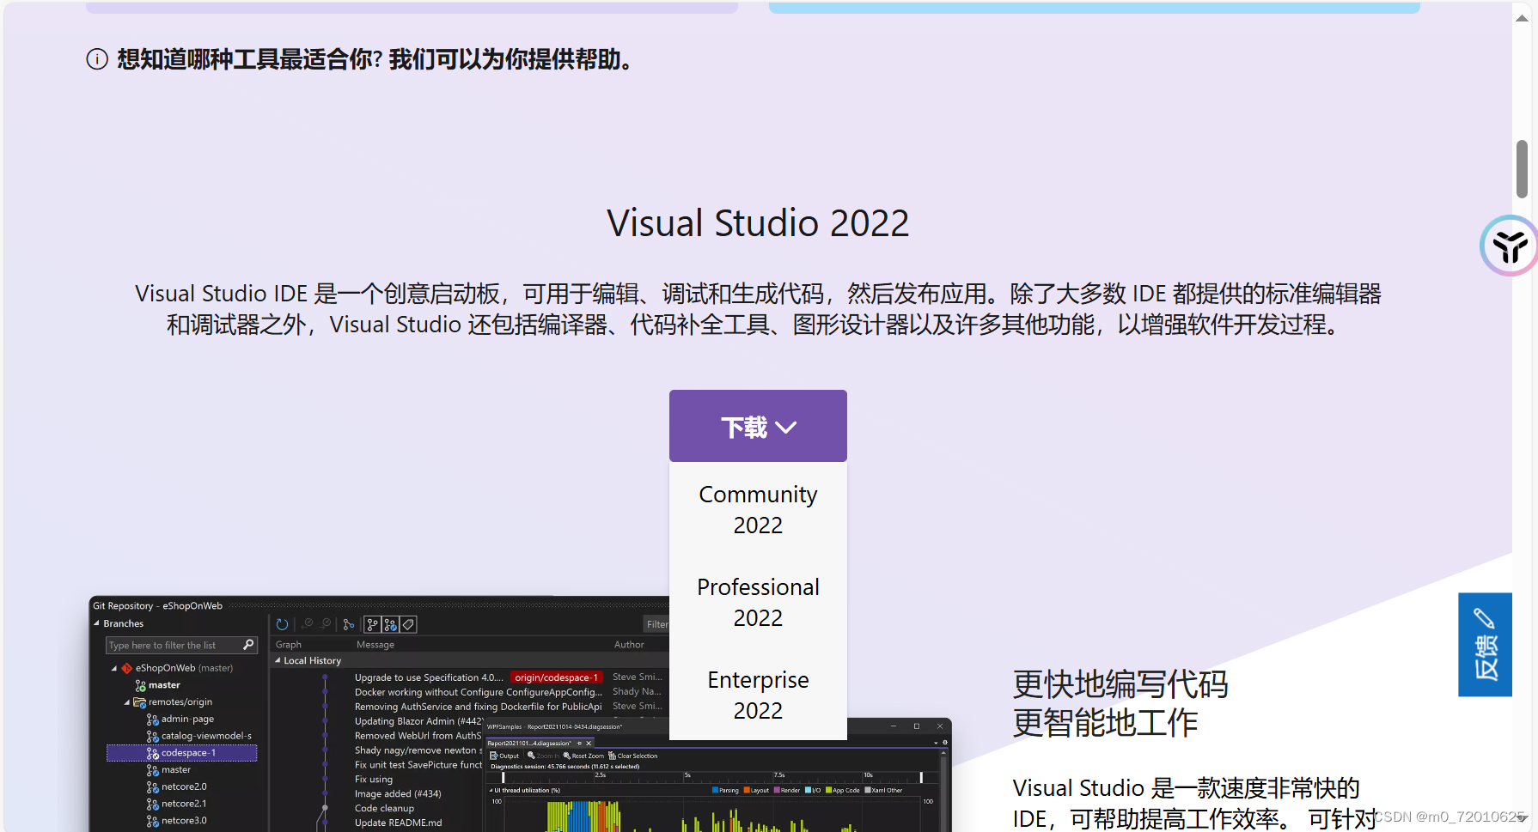Click the page scrollbar up arrow

point(1522,18)
